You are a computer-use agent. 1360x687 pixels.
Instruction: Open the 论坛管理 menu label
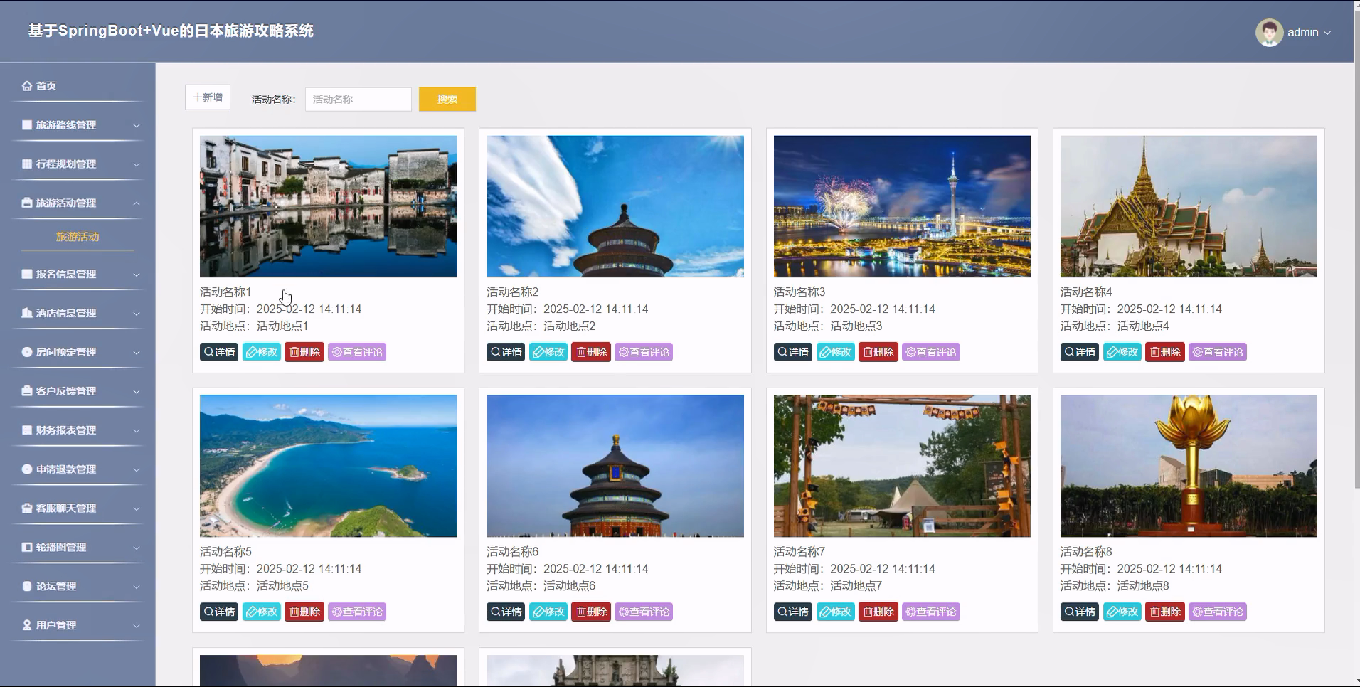pos(56,587)
